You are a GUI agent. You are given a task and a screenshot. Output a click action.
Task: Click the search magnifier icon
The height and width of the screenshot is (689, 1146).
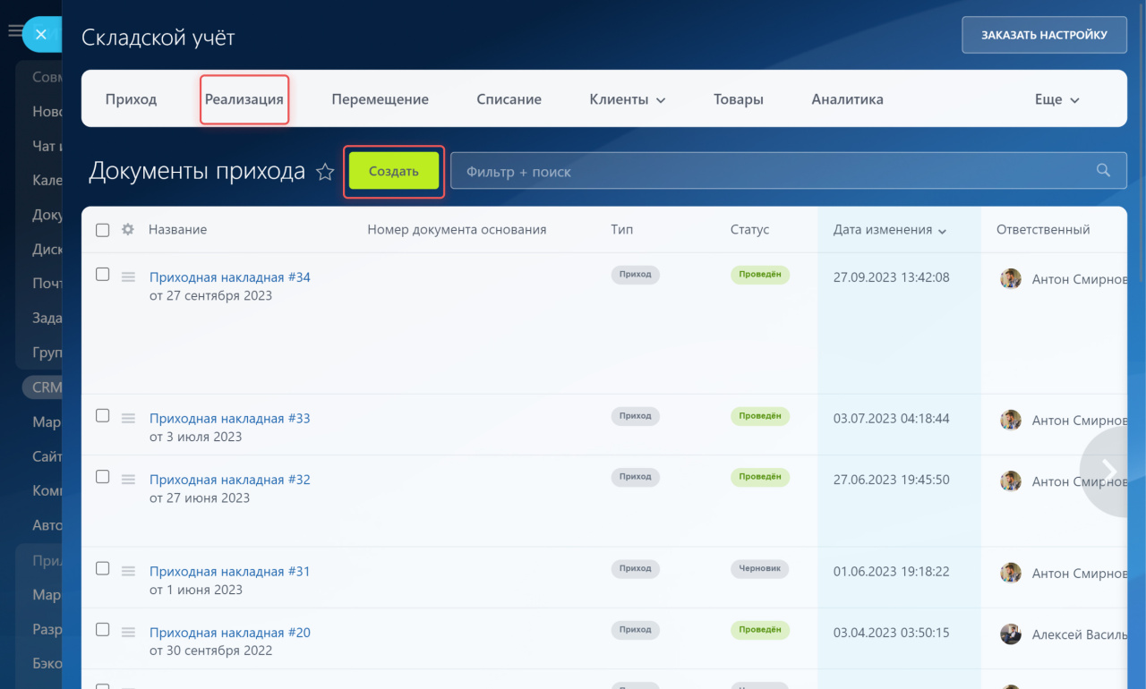[1104, 171]
